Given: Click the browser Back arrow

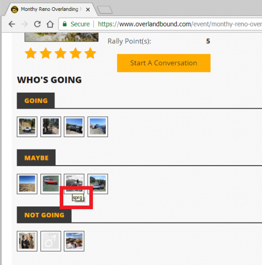Looking at the screenshot, I should point(12,24).
